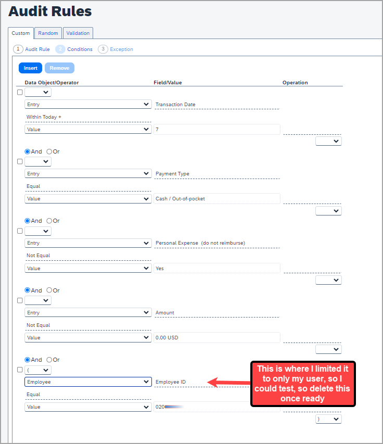Click the Not Equal operator under Personal Expense

pos(38,256)
